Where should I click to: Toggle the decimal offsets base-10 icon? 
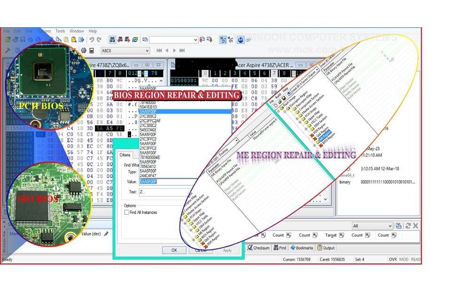point(223,40)
